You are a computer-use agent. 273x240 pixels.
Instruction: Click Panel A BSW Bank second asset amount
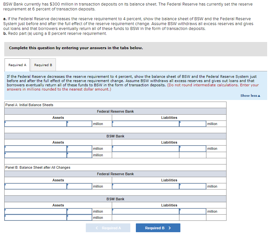[x=79, y=155]
